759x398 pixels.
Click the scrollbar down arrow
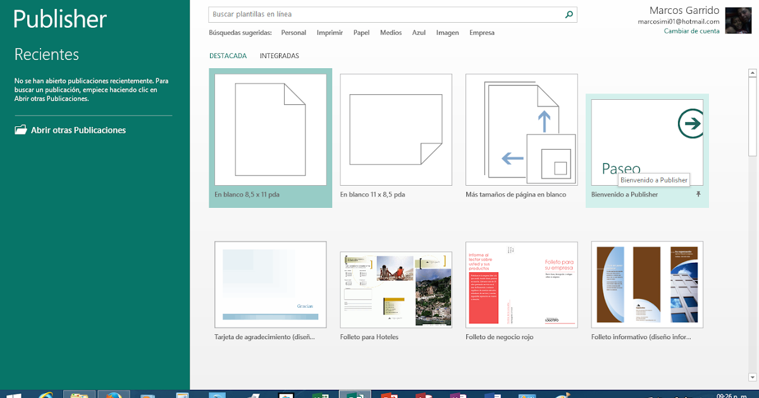[x=752, y=377]
